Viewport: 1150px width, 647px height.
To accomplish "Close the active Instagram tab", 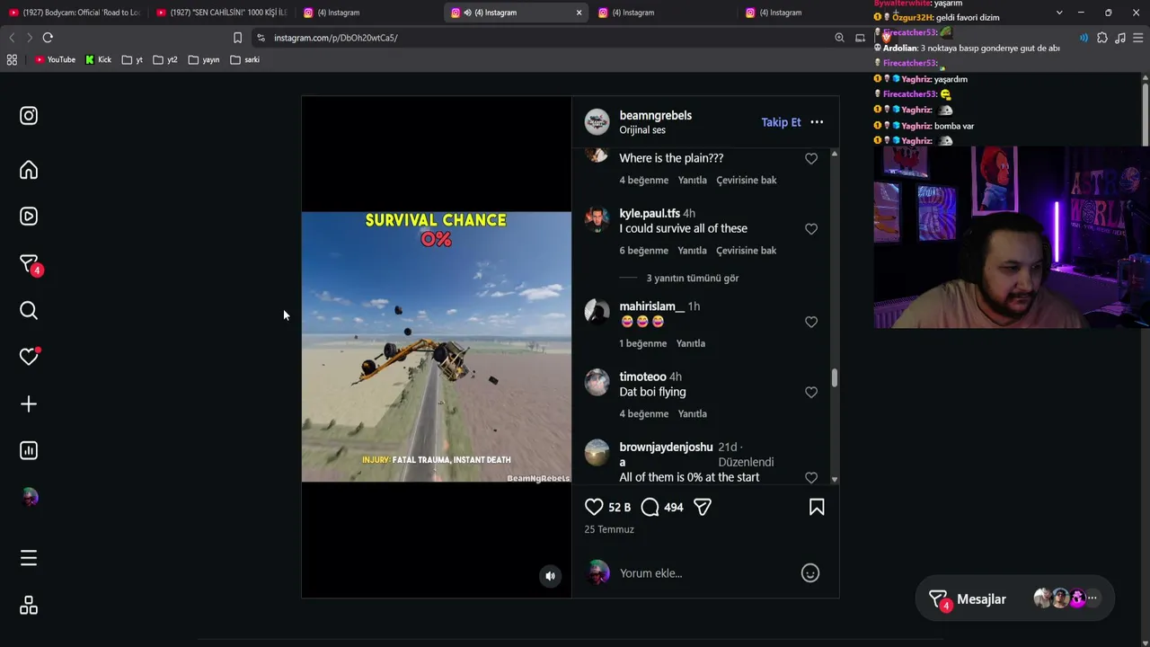I will click(x=579, y=13).
